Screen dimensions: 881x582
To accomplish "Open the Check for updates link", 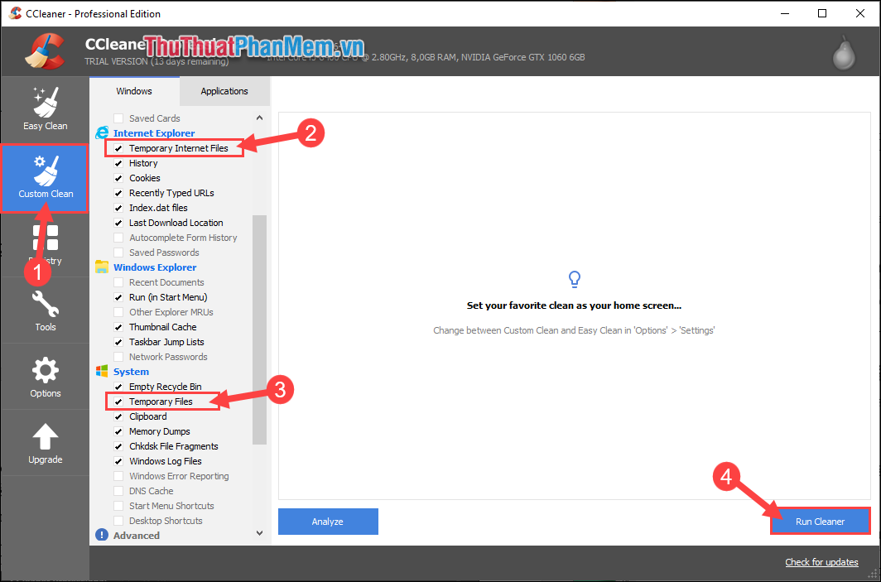I will point(821,561).
